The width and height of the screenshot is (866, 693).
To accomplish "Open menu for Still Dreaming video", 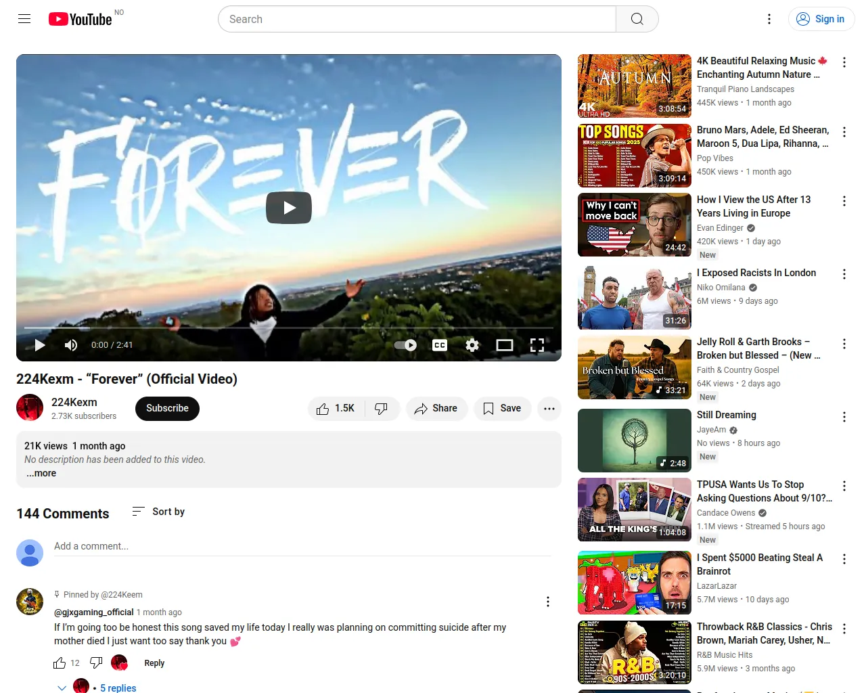I will [844, 417].
